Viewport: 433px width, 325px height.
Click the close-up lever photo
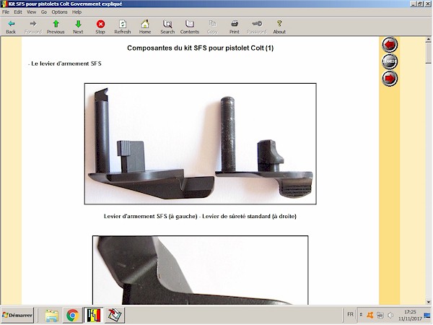point(200,270)
